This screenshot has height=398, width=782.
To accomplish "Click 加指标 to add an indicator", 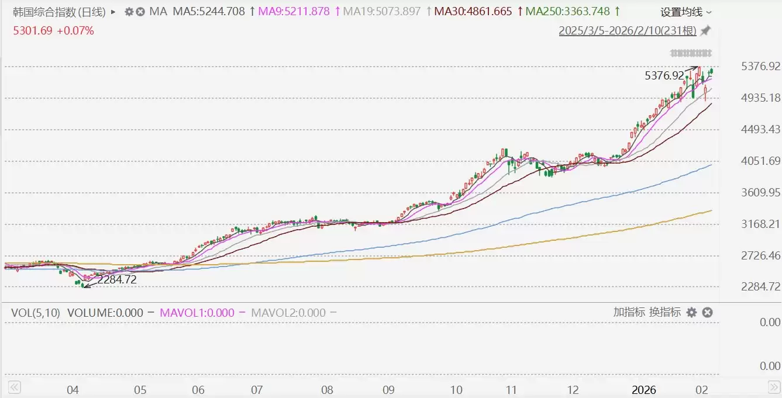I will [x=629, y=312].
